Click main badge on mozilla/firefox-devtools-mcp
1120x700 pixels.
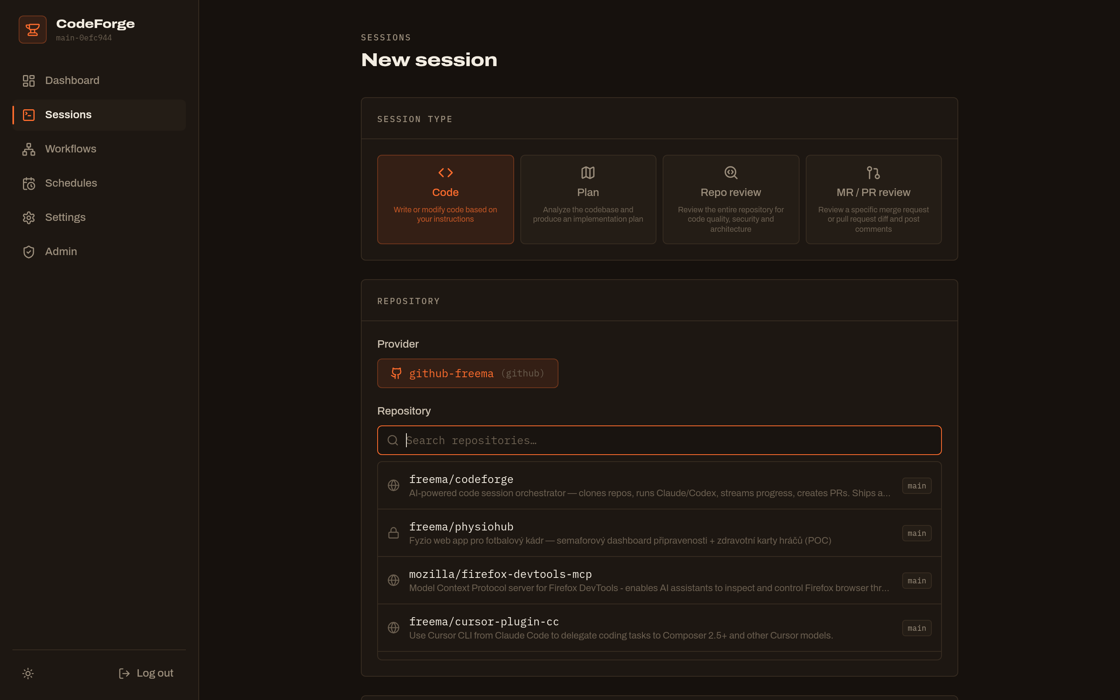[x=916, y=581]
